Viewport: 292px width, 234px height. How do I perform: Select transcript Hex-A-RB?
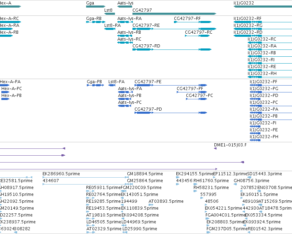click(x=6, y=36)
